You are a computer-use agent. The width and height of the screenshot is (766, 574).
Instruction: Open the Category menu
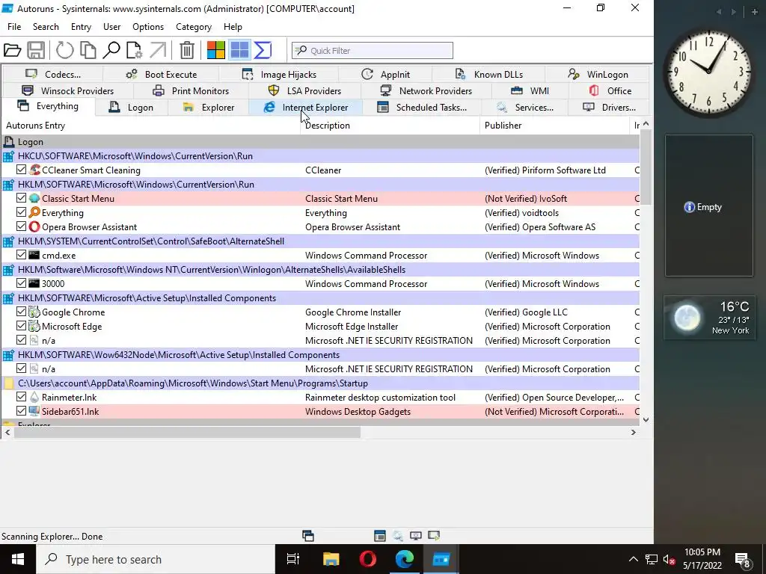click(194, 27)
